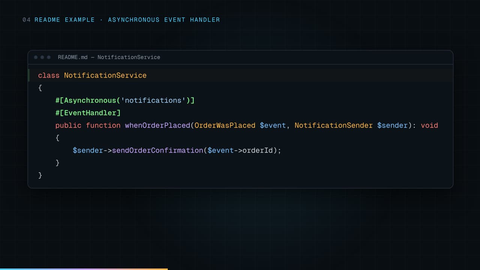Click the $sender variable in the method body
The height and width of the screenshot is (270, 480).
click(x=88, y=150)
